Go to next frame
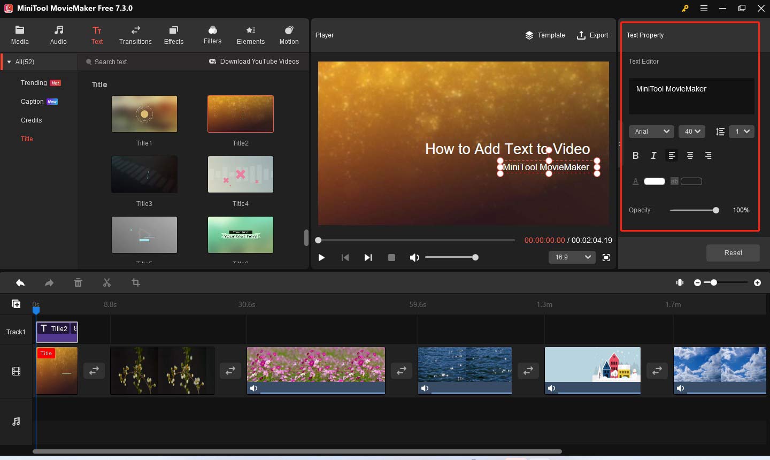The height and width of the screenshot is (460, 770). pyautogui.click(x=368, y=257)
